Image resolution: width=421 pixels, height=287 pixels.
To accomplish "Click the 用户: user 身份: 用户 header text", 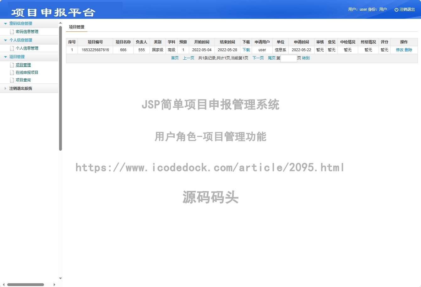I will 368,9.
